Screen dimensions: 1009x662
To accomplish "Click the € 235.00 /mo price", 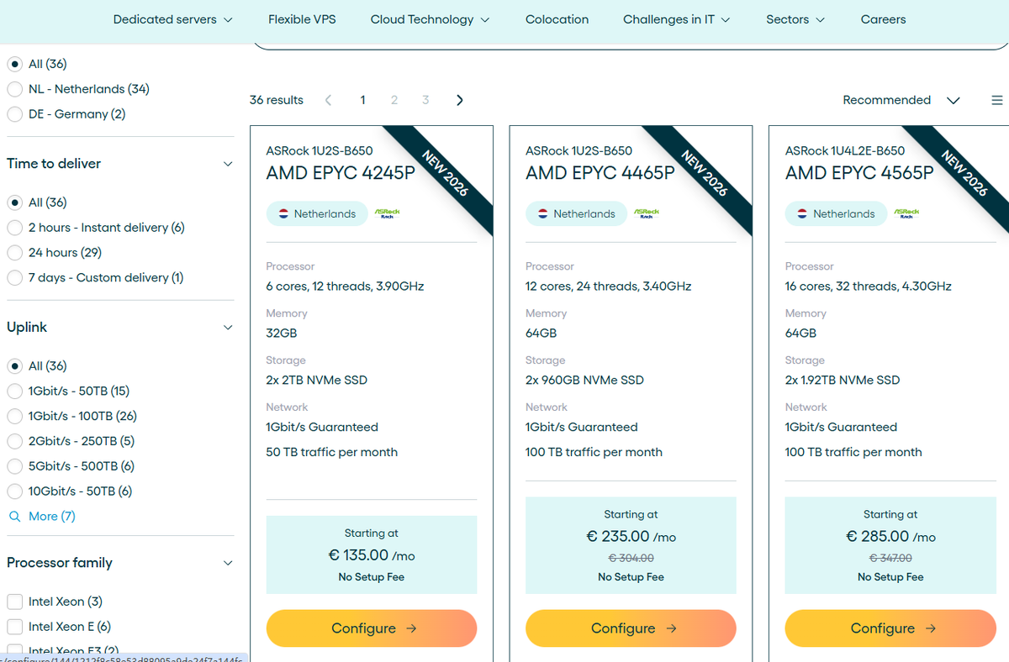I will click(631, 537).
